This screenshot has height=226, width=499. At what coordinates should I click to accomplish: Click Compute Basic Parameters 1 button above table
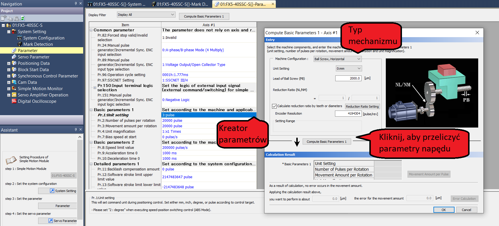(204, 16)
